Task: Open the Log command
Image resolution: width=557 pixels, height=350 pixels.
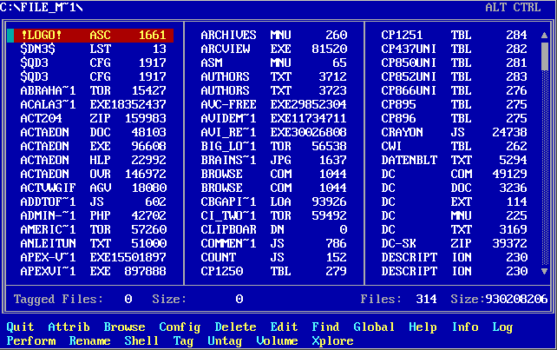Action: coord(502,327)
